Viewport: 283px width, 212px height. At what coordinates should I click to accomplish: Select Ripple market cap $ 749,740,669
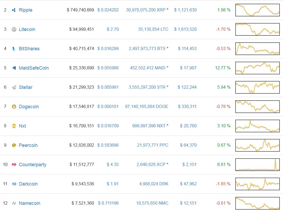click(80, 10)
